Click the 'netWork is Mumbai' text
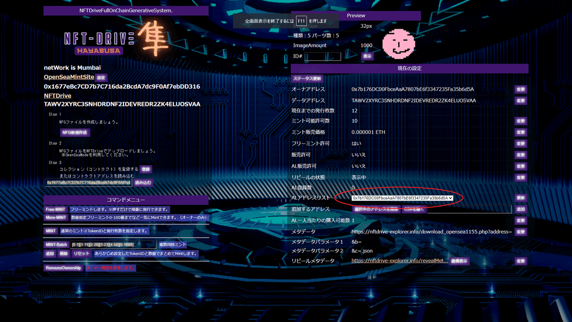The height and width of the screenshot is (322, 572). pos(72,68)
